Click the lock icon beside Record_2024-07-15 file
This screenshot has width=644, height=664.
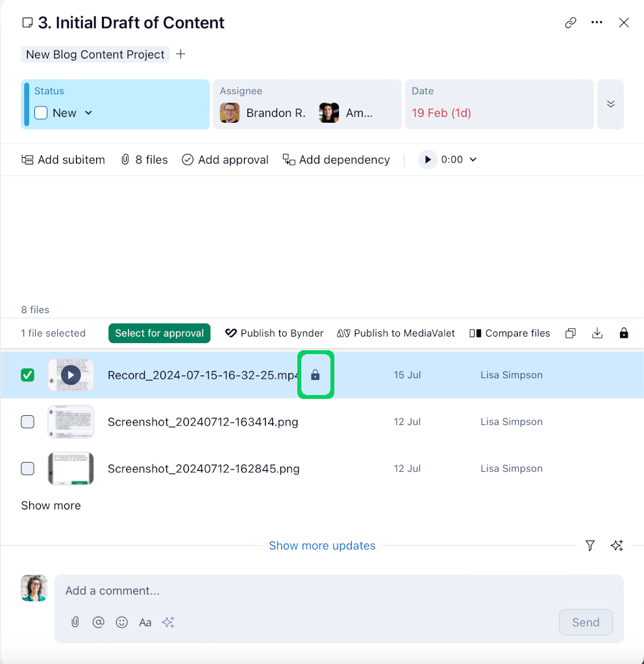tap(316, 375)
